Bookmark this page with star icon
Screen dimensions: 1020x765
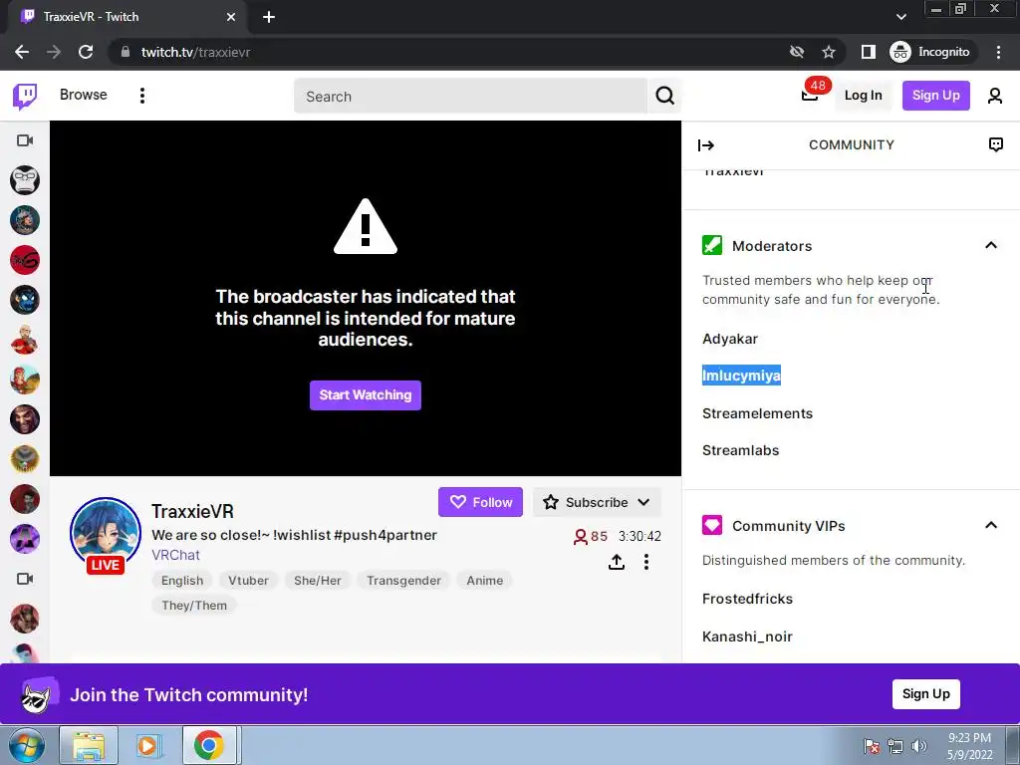[828, 52]
